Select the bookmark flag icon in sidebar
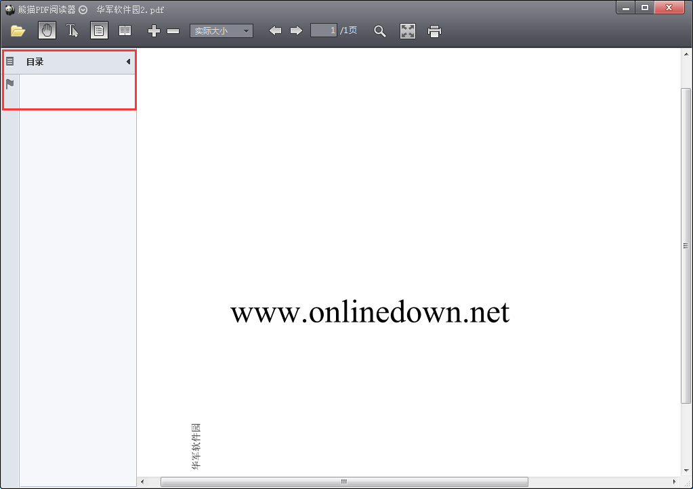 [9, 84]
